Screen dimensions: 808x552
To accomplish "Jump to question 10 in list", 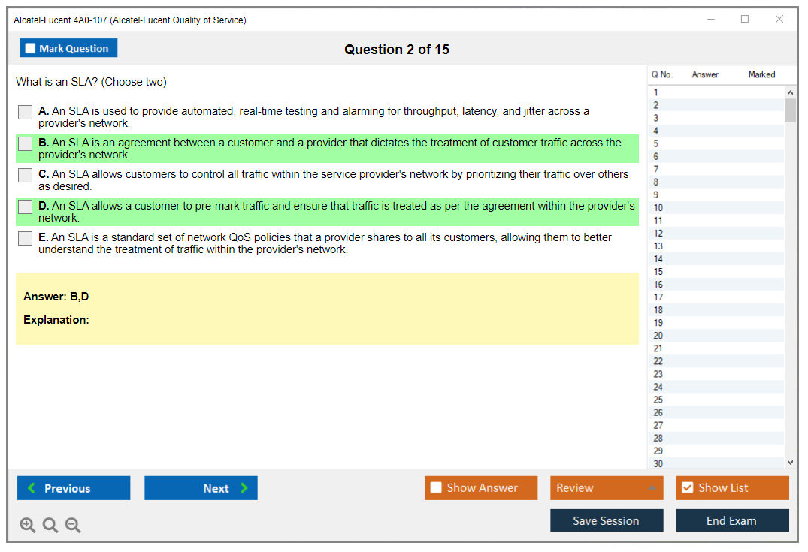I will 658,208.
